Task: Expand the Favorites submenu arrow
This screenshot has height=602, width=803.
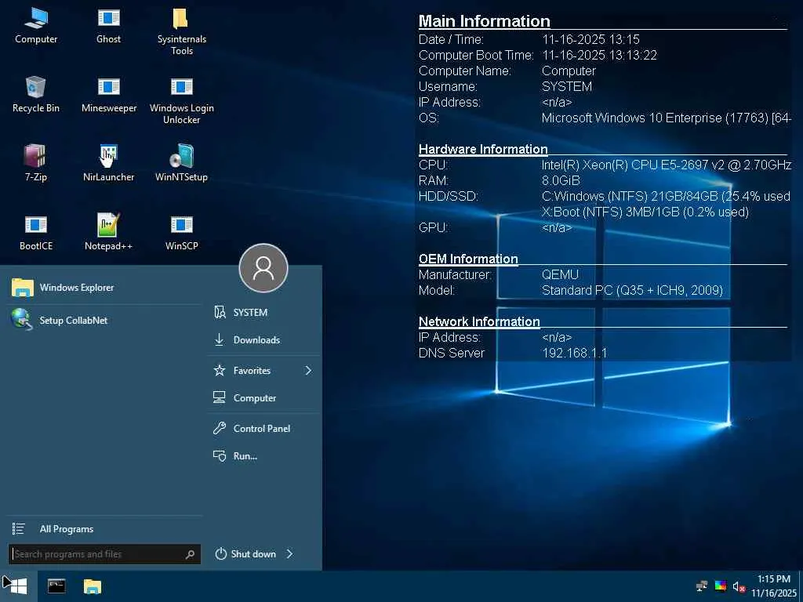Action: click(308, 370)
